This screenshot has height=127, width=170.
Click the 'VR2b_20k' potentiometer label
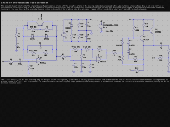pyautogui.click(x=87, y=47)
